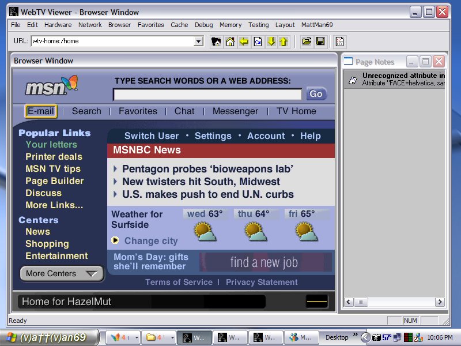Expand the New twisters headline arrow
This screenshot has height=346, width=461.
pyautogui.click(x=115, y=182)
